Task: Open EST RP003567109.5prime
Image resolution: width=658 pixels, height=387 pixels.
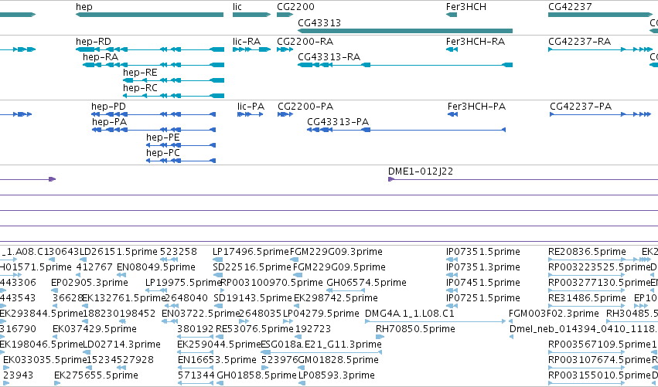Action: point(598,345)
